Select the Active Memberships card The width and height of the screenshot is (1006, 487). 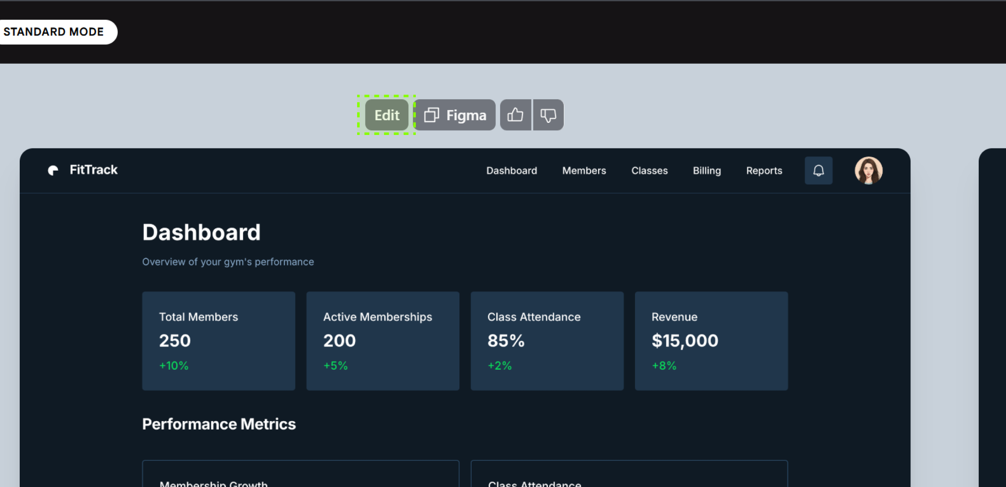[383, 341]
